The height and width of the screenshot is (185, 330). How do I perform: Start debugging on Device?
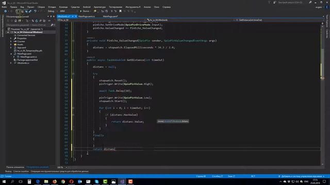coord(85,11)
